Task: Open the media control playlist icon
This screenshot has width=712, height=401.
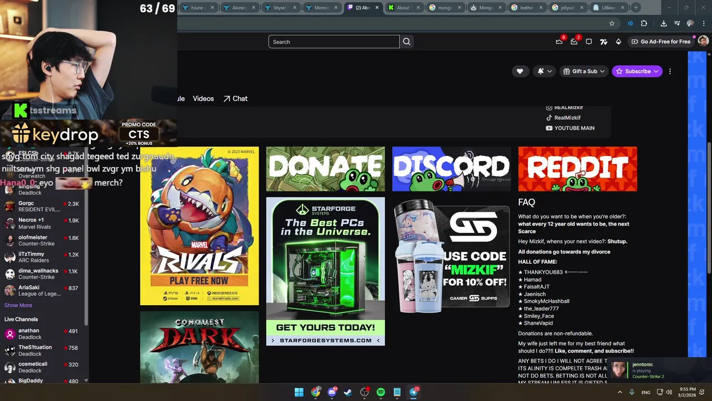Action: point(678,23)
